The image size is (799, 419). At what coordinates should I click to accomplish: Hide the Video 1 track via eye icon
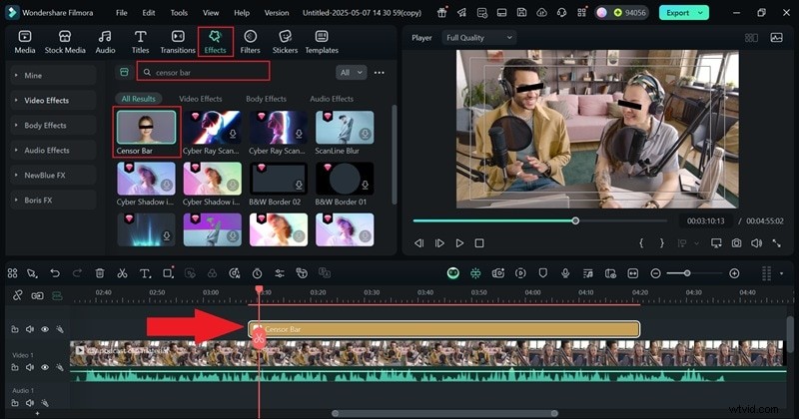[x=45, y=367]
